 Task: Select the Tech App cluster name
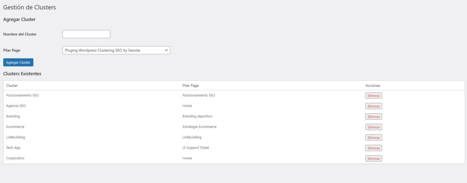point(13,148)
